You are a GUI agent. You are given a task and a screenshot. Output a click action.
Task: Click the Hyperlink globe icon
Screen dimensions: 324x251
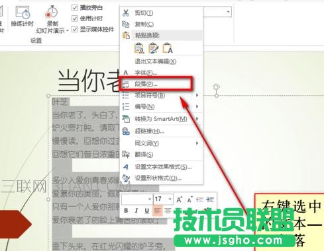pos(126,131)
